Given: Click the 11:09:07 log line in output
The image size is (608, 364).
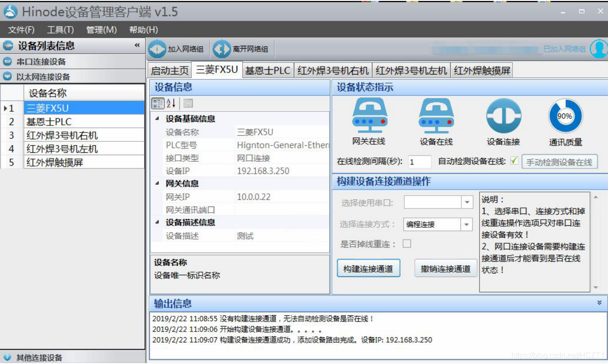Looking at the screenshot, I should [292, 340].
